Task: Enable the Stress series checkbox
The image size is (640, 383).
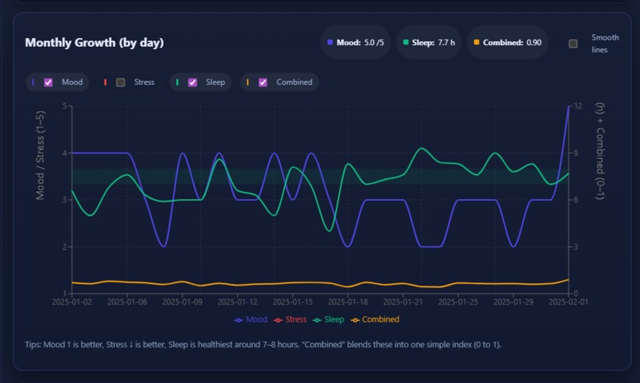Action: [121, 82]
